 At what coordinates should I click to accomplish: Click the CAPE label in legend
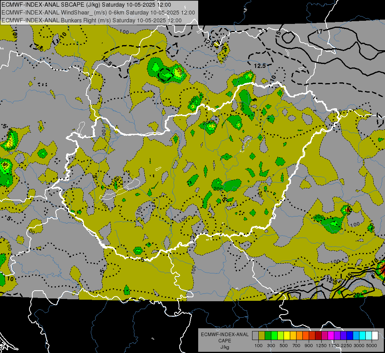pos(225,340)
